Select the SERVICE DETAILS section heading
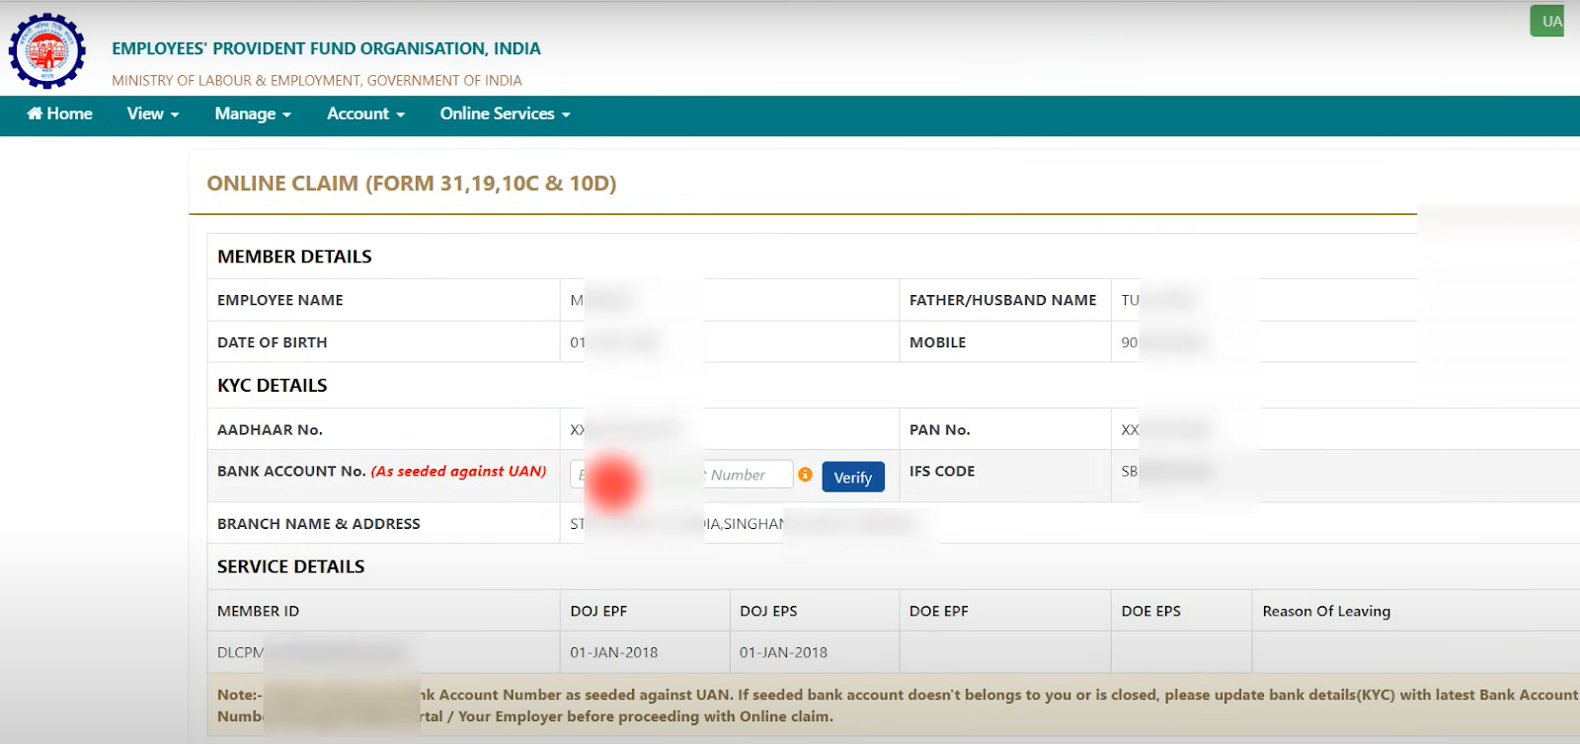The height and width of the screenshot is (744, 1580). coord(291,566)
